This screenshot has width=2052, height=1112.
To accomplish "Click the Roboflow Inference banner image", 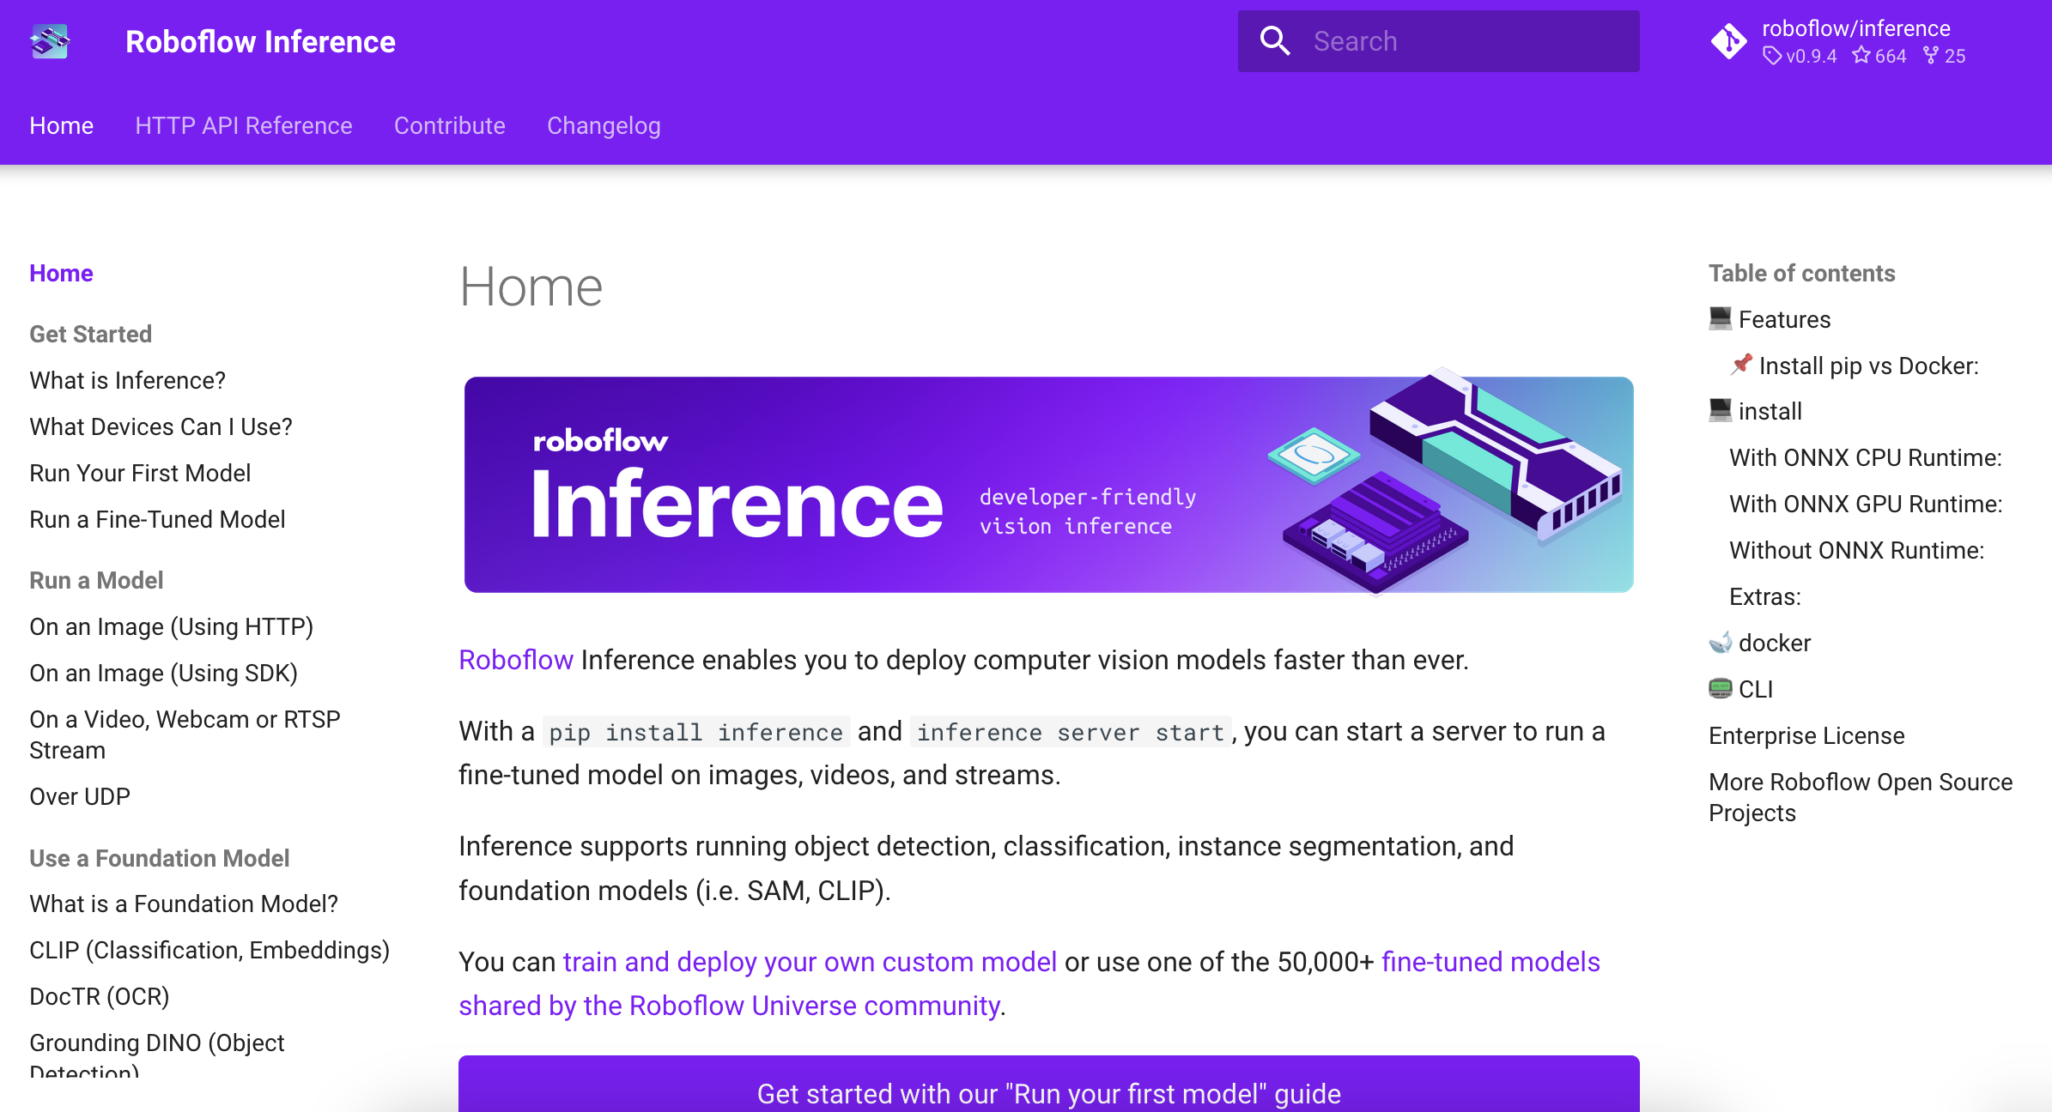I will click(1048, 485).
